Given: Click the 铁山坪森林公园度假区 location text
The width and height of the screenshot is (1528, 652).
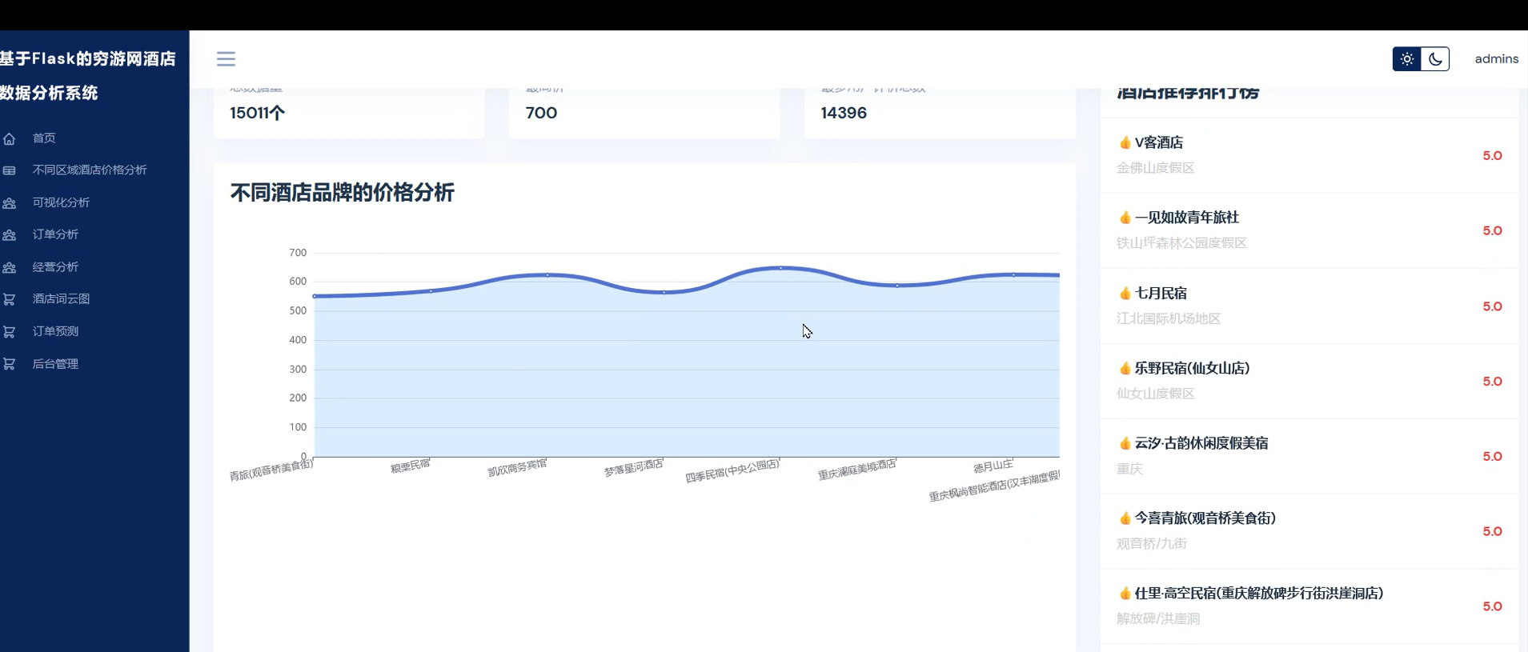Looking at the screenshot, I should pos(1181,243).
